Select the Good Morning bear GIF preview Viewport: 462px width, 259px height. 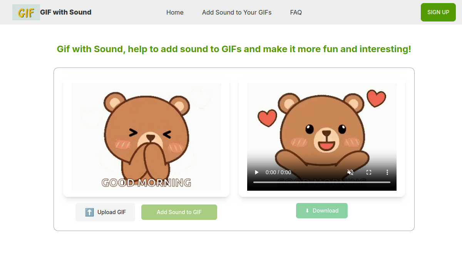146,137
